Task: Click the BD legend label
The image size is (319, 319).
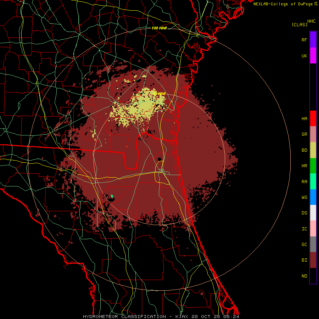Action: [x=304, y=150]
